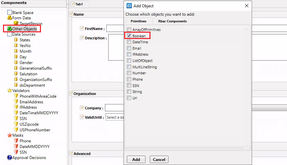Viewport: 287px width, 165px height.
Task: Click the Validators star icon
Action: coord(10,90)
